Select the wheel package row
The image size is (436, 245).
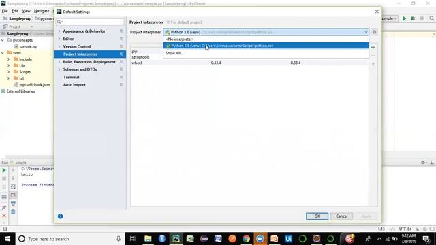(x=249, y=63)
